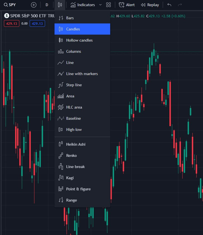Create a new Alert
The height and width of the screenshot is (235, 203).
[x=127, y=5]
